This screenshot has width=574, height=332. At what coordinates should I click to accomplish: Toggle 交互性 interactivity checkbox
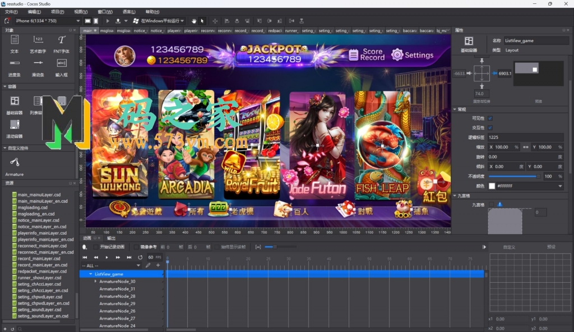click(x=490, y=128)
